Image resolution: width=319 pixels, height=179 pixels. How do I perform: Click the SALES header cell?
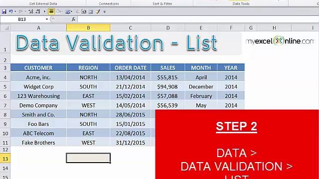pos(167,68)
